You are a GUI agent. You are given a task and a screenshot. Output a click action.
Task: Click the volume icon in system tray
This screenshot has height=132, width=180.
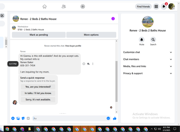159,129
